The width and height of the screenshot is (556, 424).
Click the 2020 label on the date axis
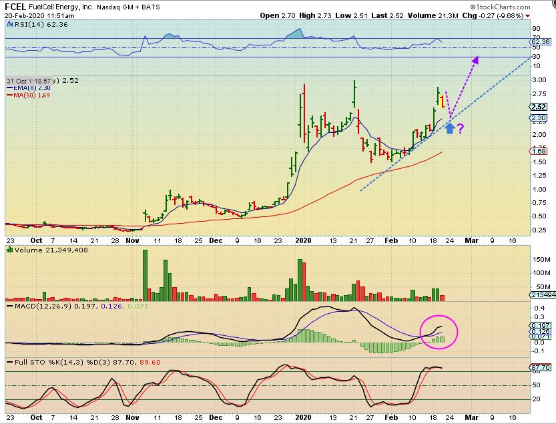(x=304, y=238)
